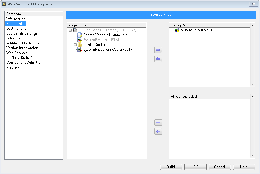Click Startup VIs scrollbar down arrow
Screen dimensions: 260x174
pos(252,84)
